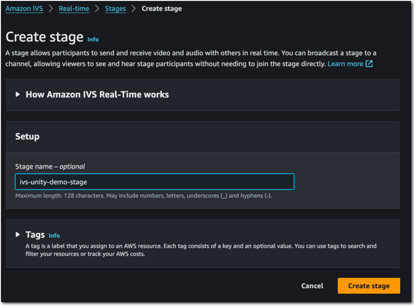
Task: Select the Stage name input field
Action: (x=154, y=182)
